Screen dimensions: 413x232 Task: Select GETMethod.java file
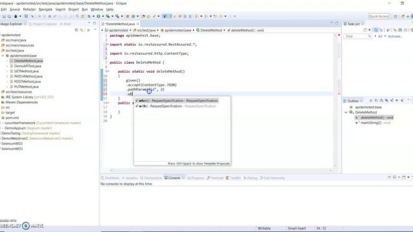click(26, 72)
